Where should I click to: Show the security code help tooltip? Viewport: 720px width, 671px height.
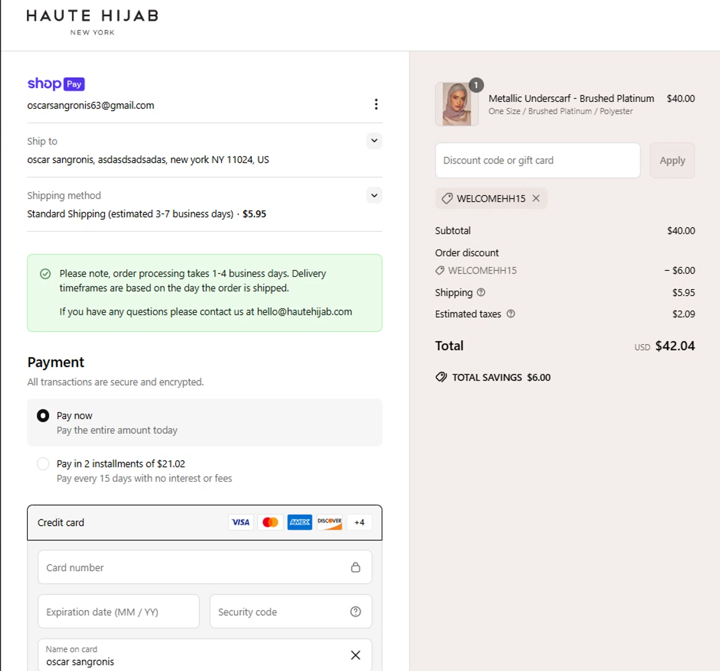(x=355, y=611)
